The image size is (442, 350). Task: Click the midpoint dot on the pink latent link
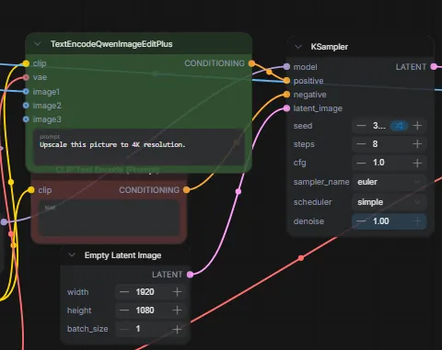pyautogui.click(x=238, y=192)
